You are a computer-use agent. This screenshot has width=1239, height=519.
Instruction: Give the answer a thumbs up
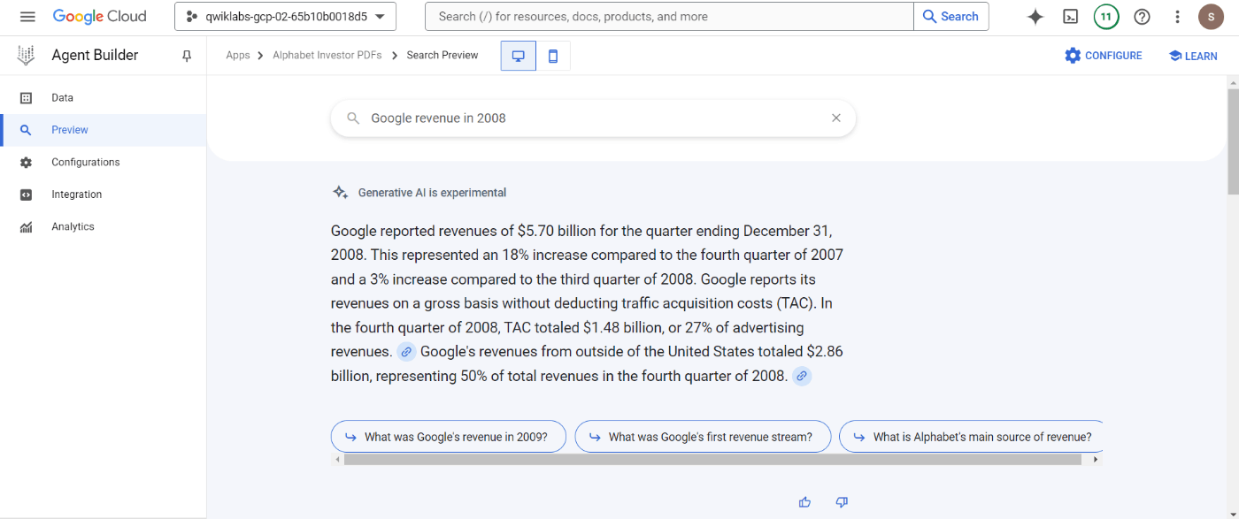click(804, 502)
